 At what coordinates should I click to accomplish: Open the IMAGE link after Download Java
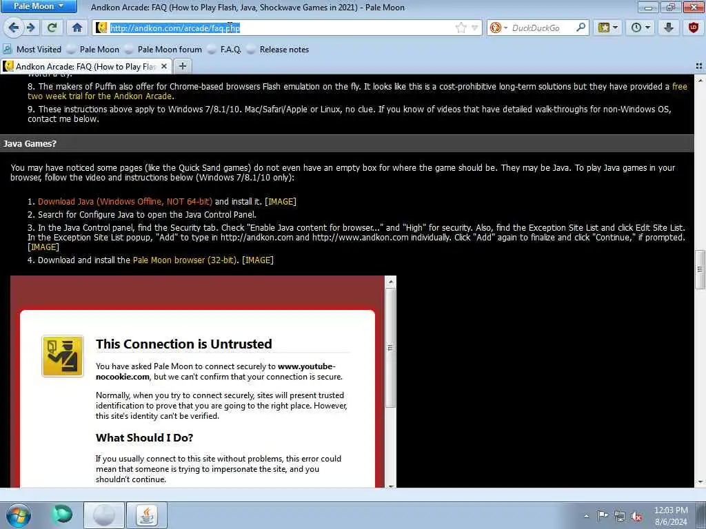click(281, 202)
